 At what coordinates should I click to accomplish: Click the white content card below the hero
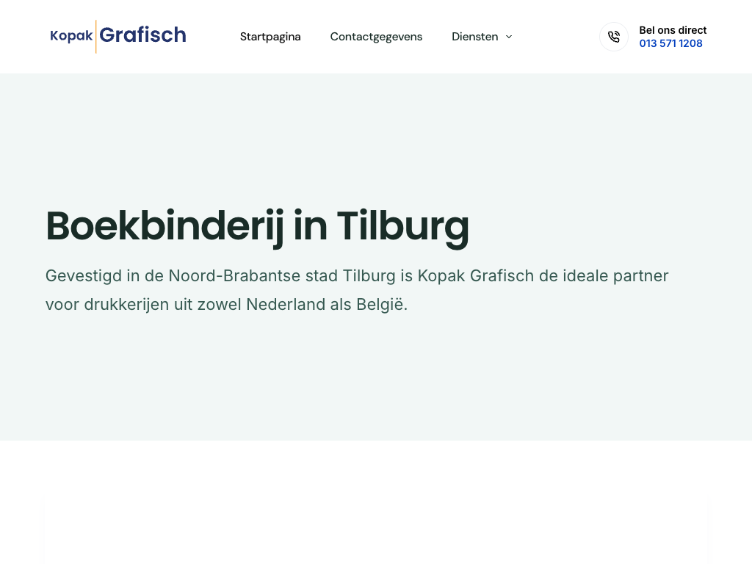376,532
